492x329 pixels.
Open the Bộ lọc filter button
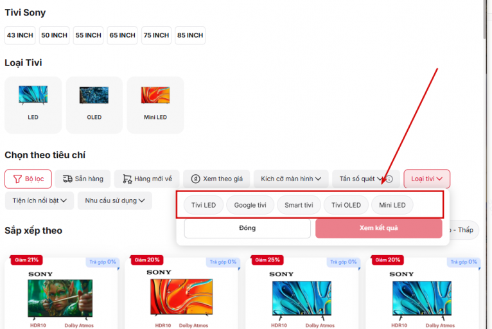tap(28, 179)
